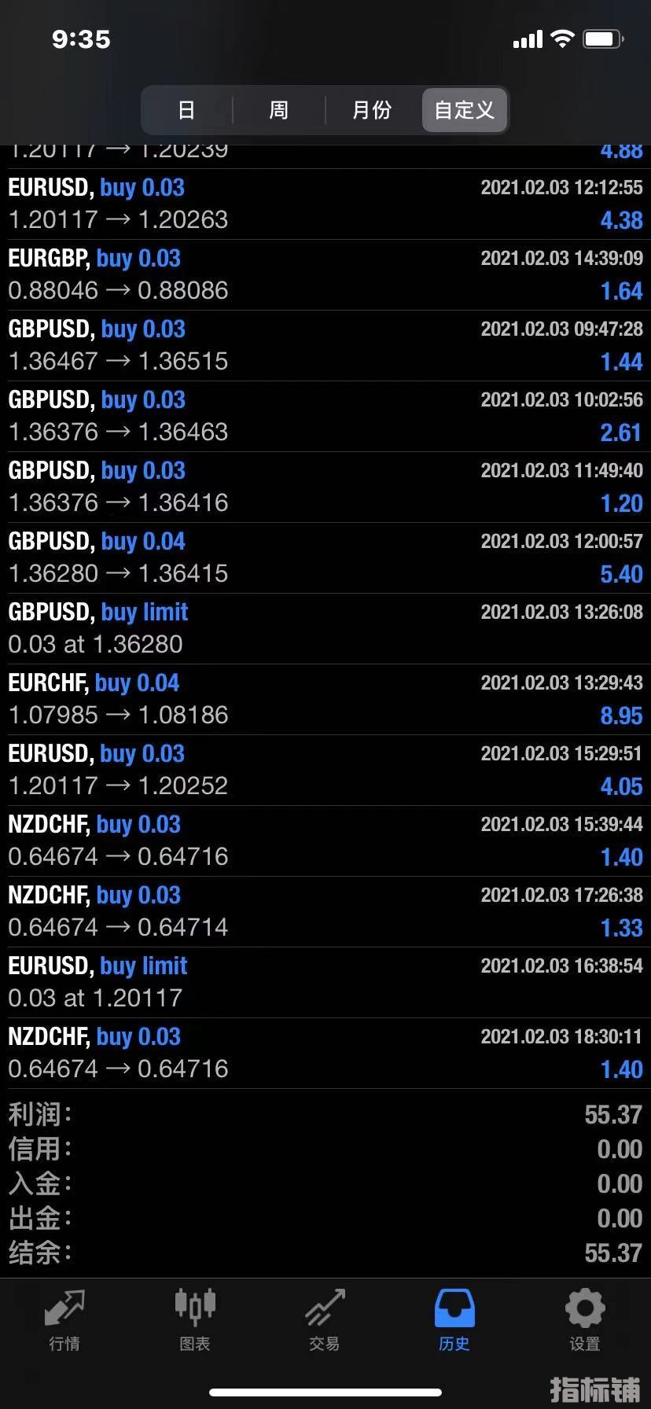Tap the GBPUSD buy 0.04 trade

coord(325,557)
